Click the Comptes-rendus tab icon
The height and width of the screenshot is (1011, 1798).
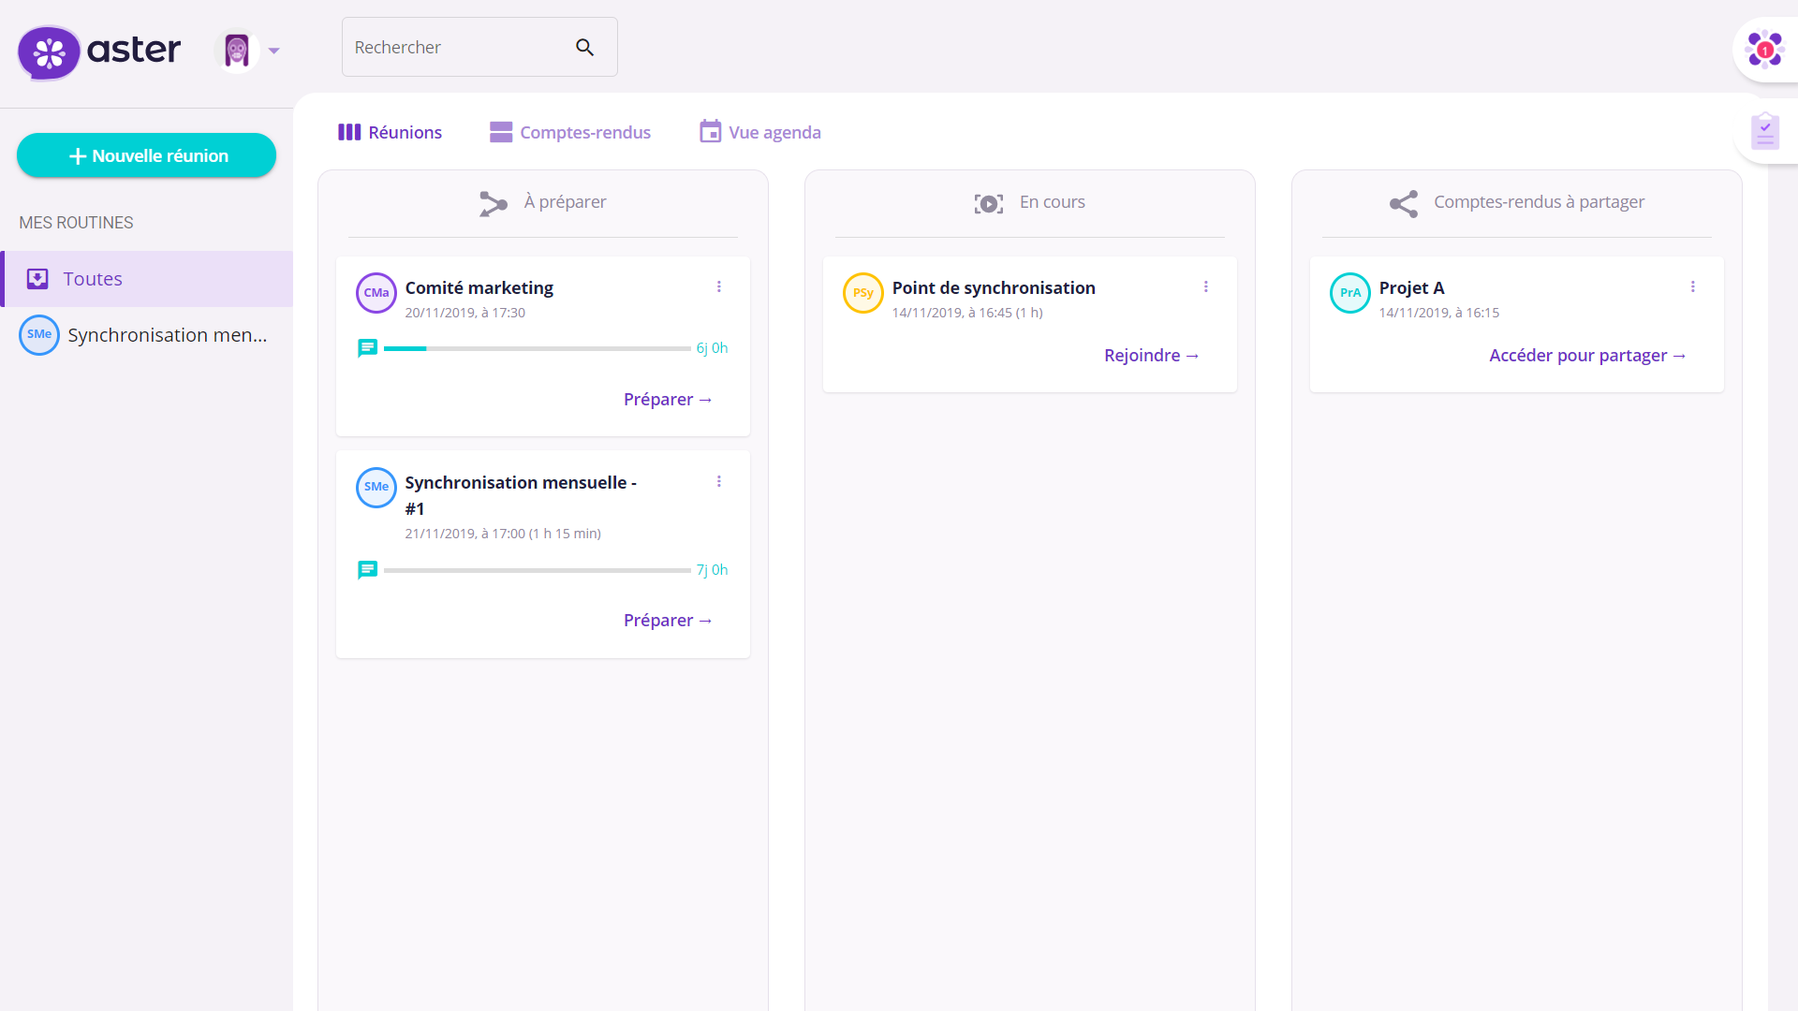coord(500,131)
